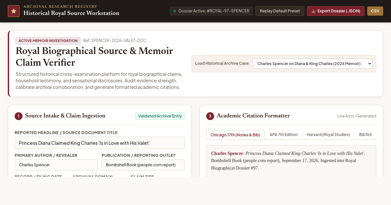Switch to Harvard (Royal Studies) tab

328,135
